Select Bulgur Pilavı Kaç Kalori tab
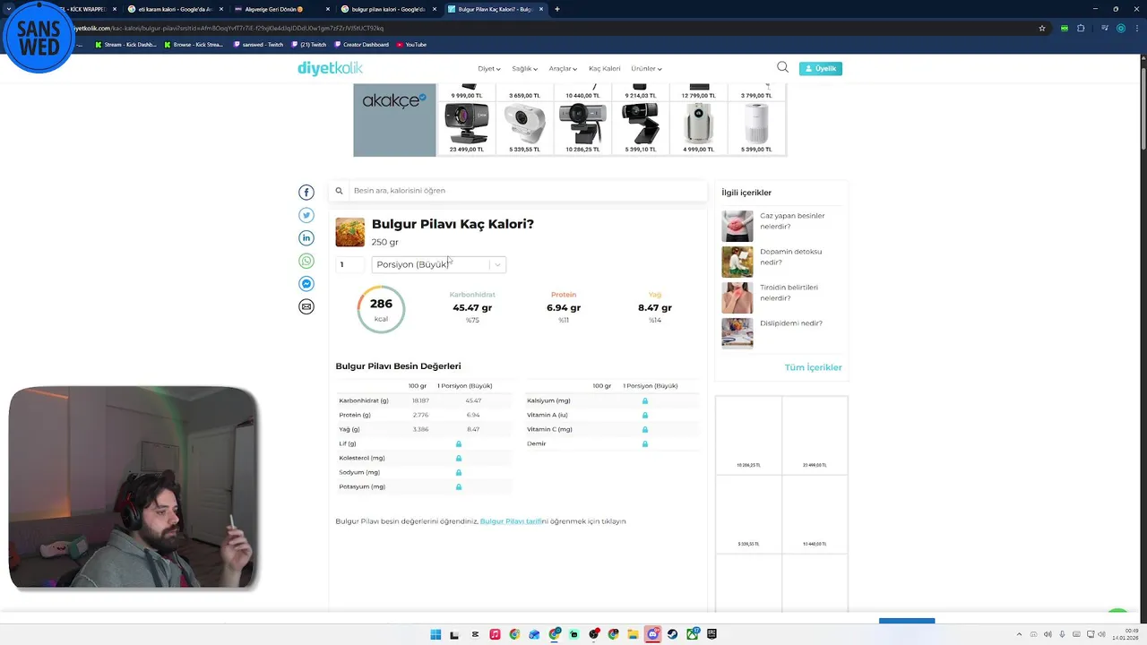Screen dimensions: 1147x645 495,9
